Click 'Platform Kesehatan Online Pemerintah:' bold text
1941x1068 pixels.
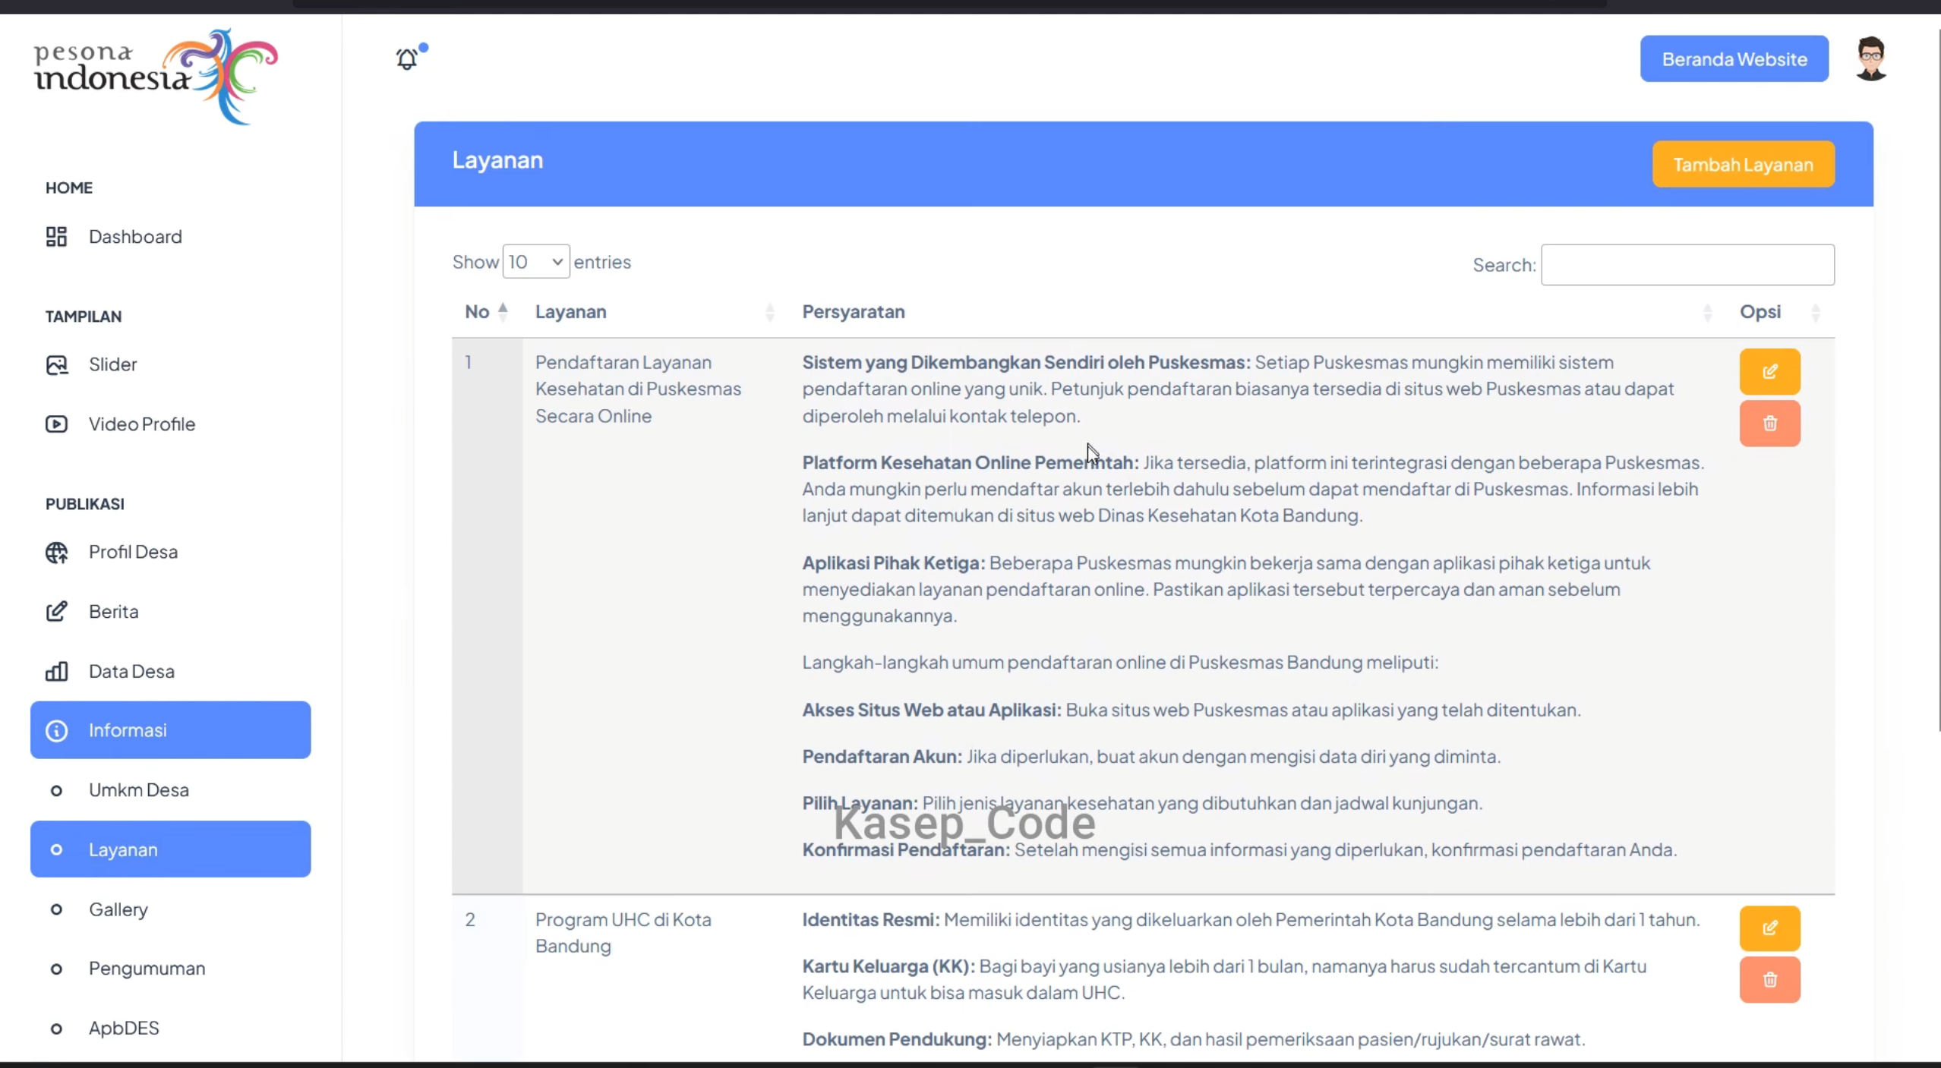tap(970, 463)
